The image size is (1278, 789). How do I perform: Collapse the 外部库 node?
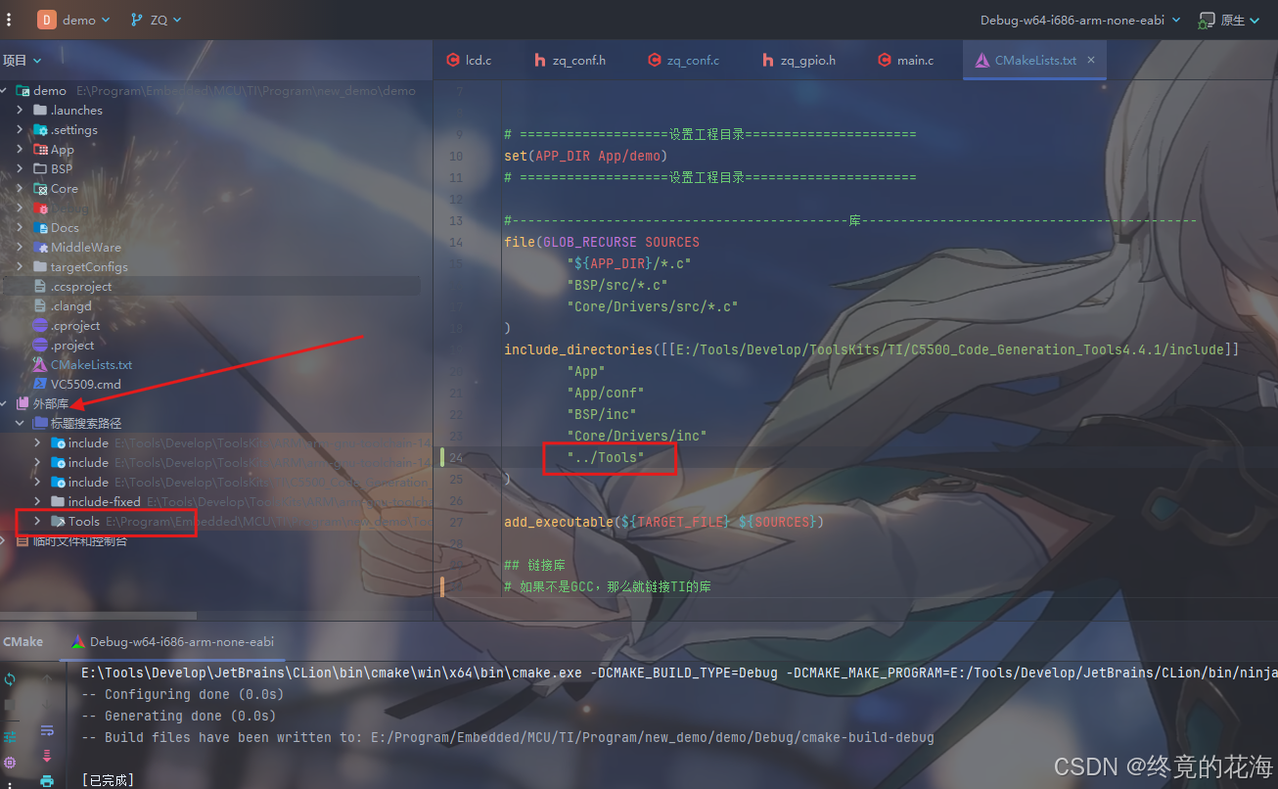[x=5, y=403]
